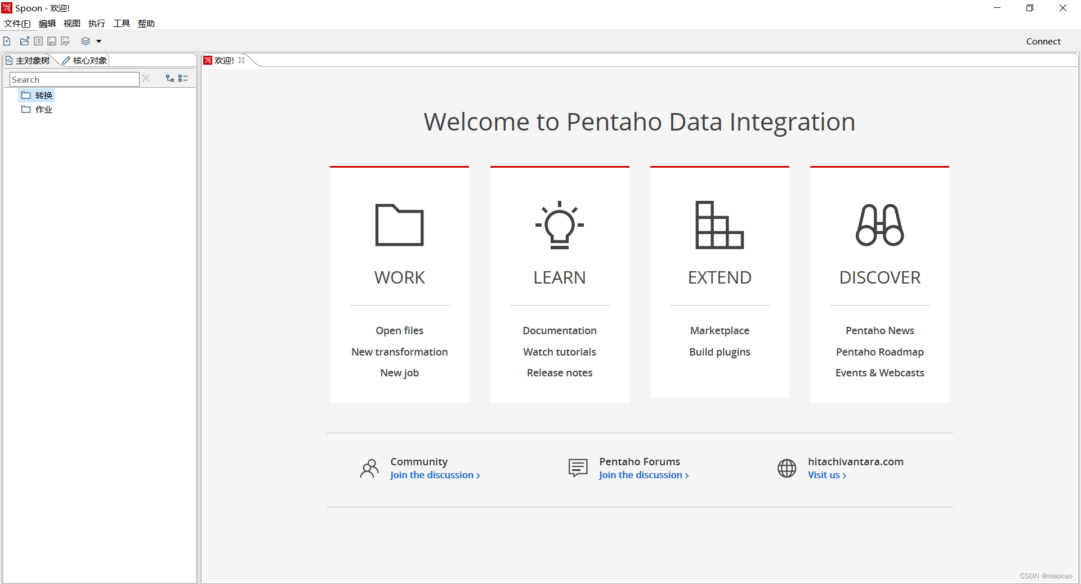
Task: Click the Open files link
Action: coord(400,331)
